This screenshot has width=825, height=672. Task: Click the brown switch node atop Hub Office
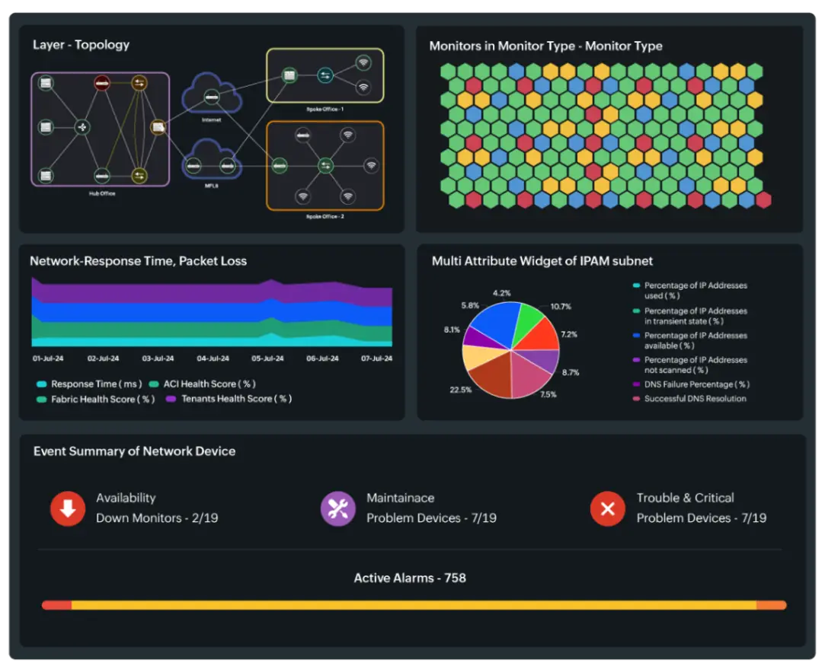tap(139, 82)
